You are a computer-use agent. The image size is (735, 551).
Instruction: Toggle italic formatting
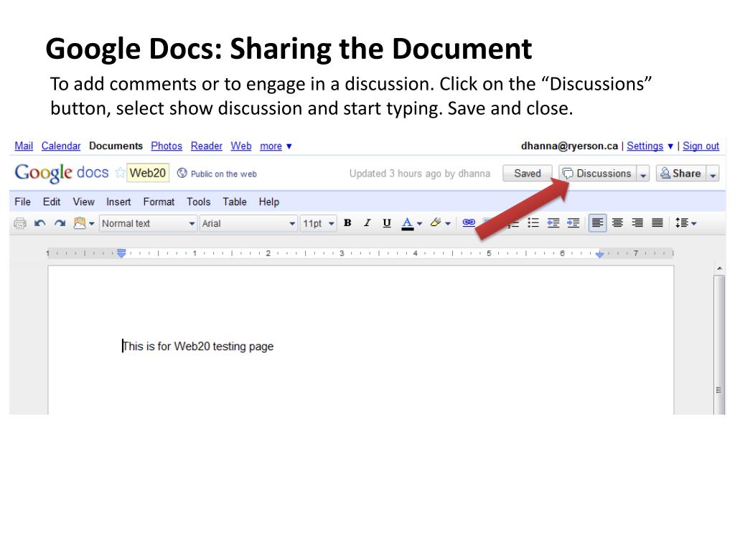tap(367, 223)
